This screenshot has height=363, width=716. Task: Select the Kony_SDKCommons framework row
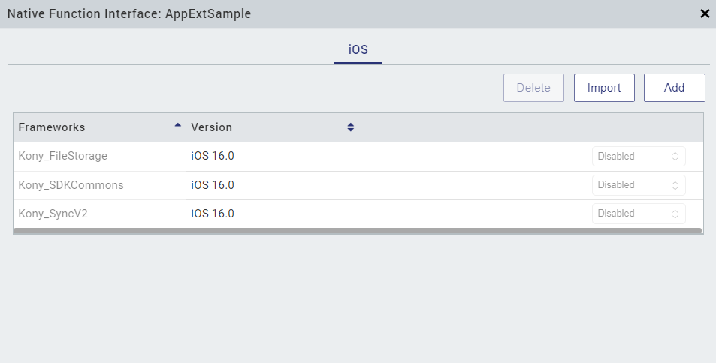(x=71, y=185)
